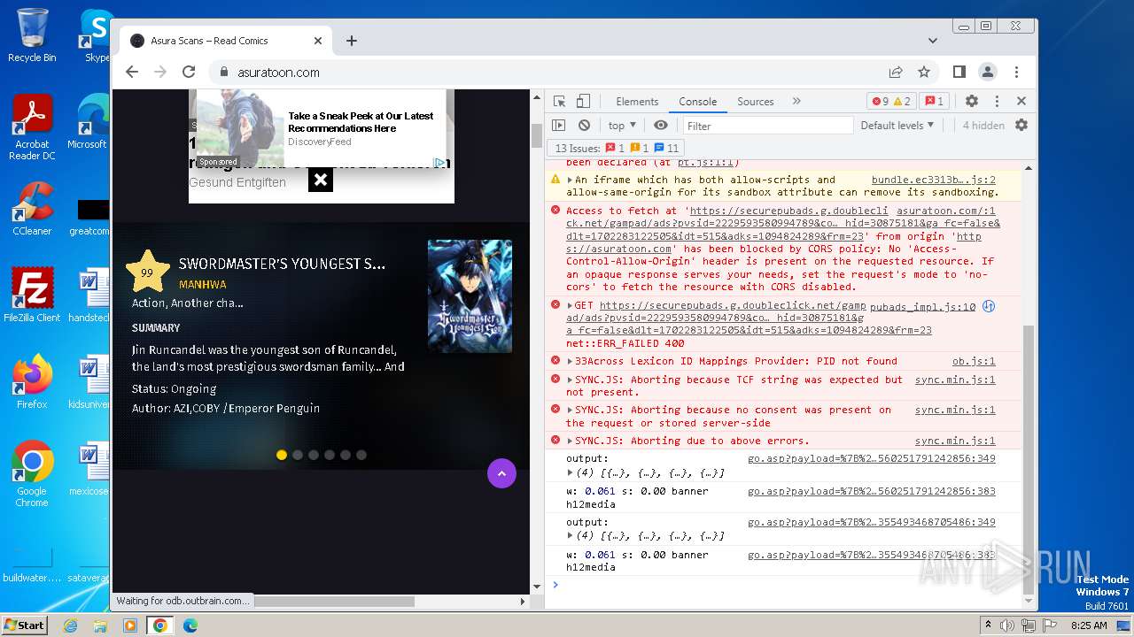The image size is (1134, 637).
Task: Select the sixth slider dot
Action: (x=361, y=455)
